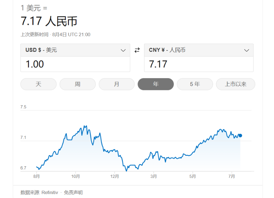The height and width of the screenshot is (198, 274).
Task: Open the Refinitiv data source link
Action: [50, 192]
